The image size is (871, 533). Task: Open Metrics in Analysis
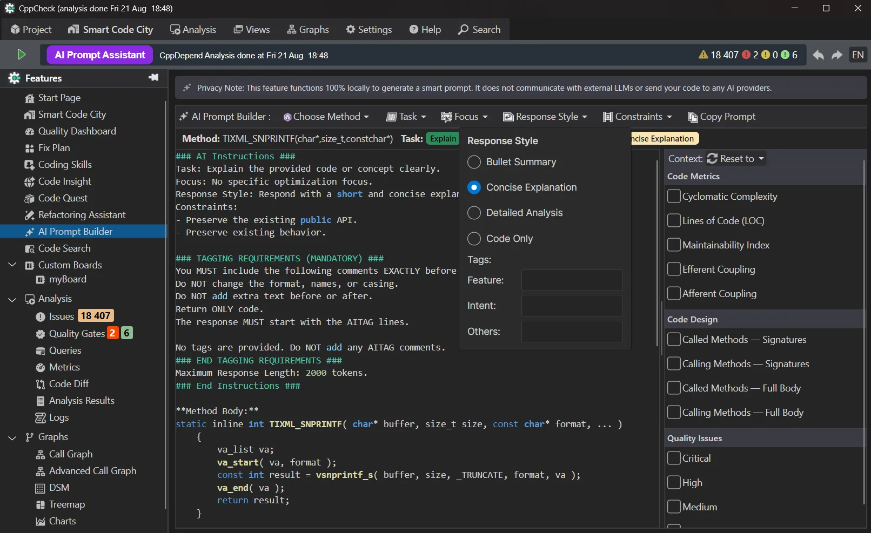click(x=58, y=367)
